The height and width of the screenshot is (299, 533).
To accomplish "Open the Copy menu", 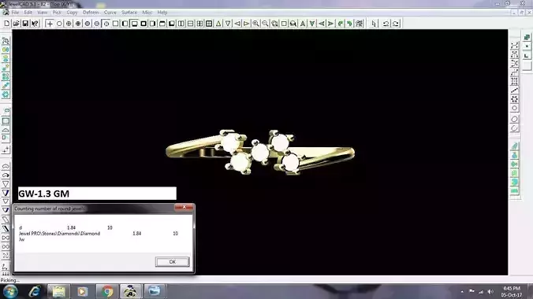I will (72, 13).
